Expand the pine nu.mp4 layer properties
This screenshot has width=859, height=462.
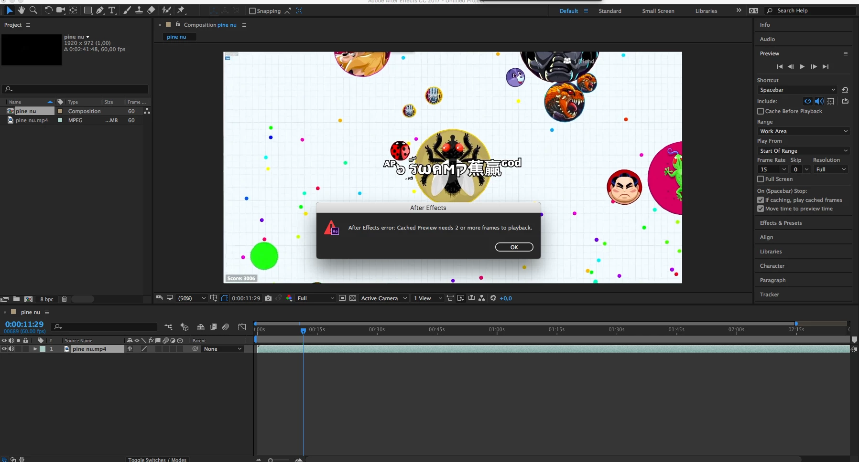[x=35, y=349]
